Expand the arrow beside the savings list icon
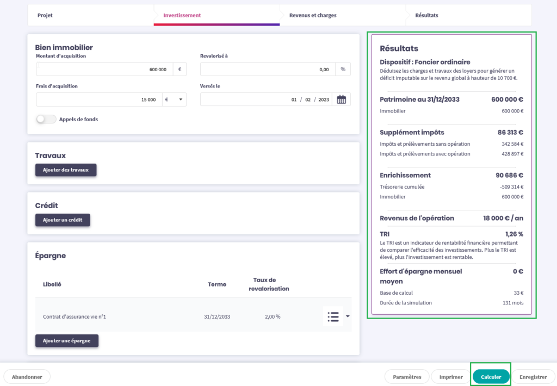The height and width of the screenshot is (386, 557). (x=348, y=316)
